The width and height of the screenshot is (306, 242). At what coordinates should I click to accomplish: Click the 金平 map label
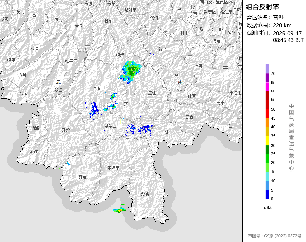click(232, 126)
